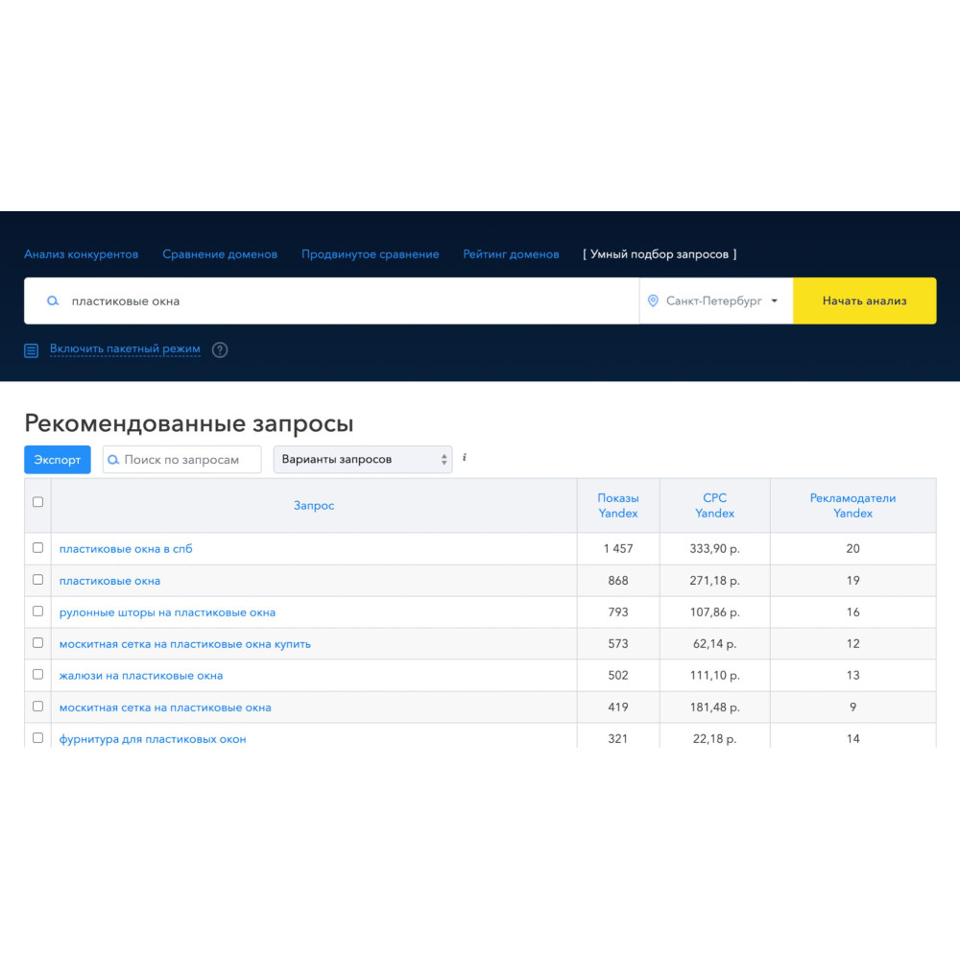Tick the checkbox for фурнитура для пластиковых окон

37,738
